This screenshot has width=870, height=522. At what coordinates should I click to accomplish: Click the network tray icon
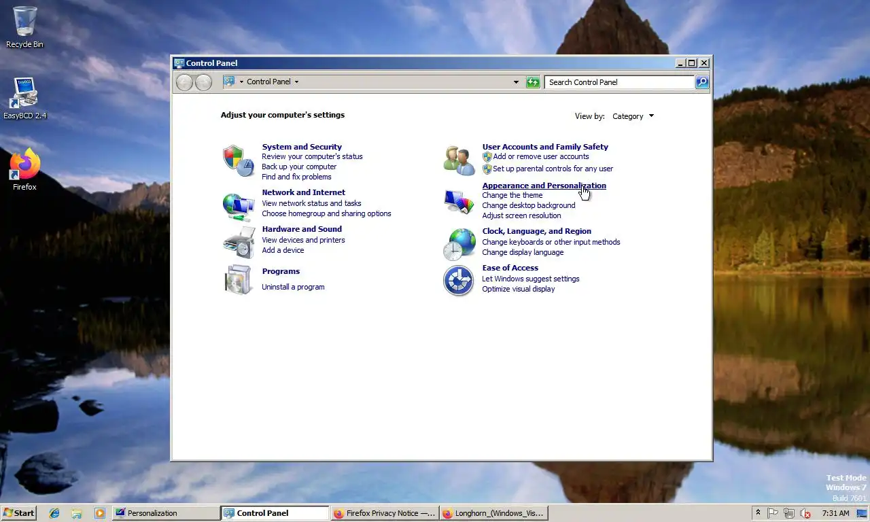click(789, 513)
